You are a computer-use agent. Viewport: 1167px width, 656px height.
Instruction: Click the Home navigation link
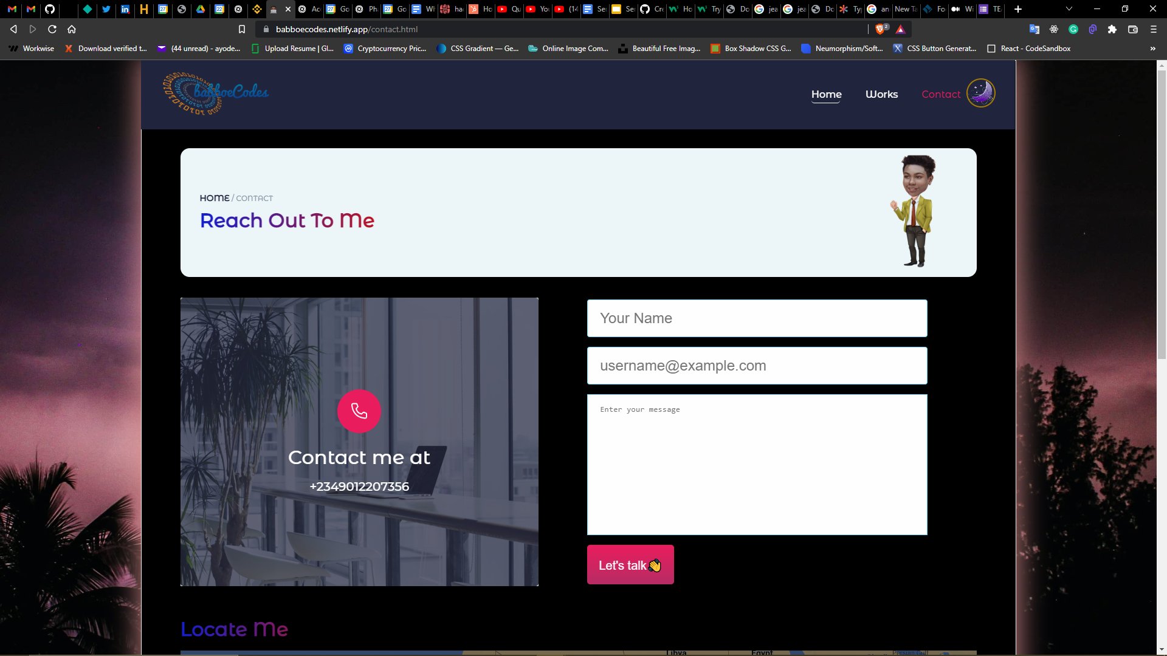(827, 94)
